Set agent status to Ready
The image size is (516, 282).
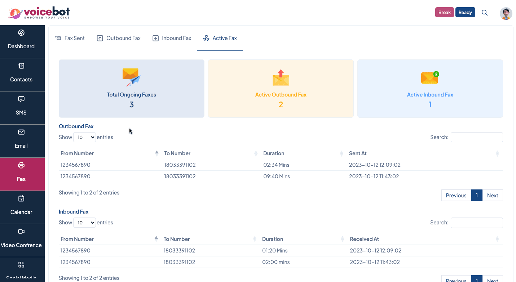[x=465, y=13]
